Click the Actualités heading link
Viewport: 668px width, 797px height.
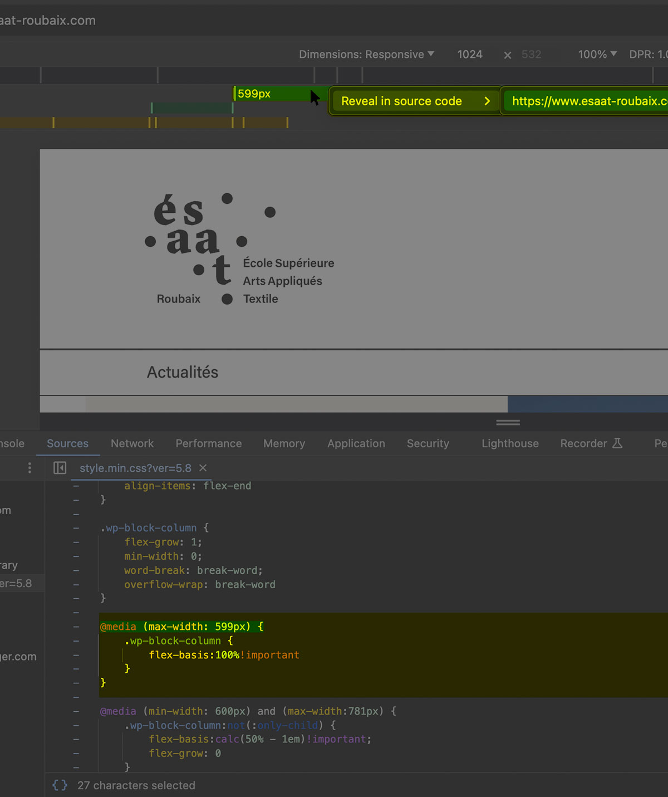tap(183, 372)
